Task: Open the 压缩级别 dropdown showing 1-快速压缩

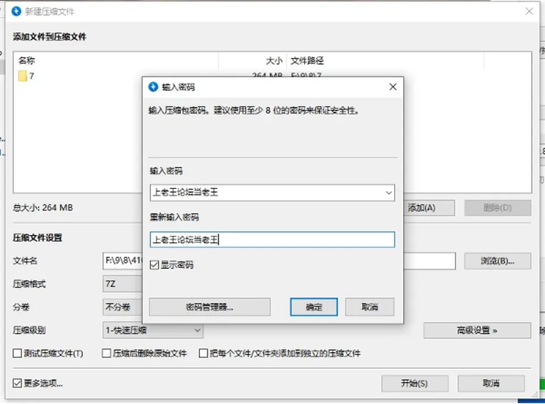Action: click(x=153, y=330)
